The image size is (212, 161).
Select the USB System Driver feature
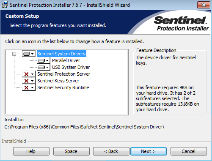click(x=71, y=67)
